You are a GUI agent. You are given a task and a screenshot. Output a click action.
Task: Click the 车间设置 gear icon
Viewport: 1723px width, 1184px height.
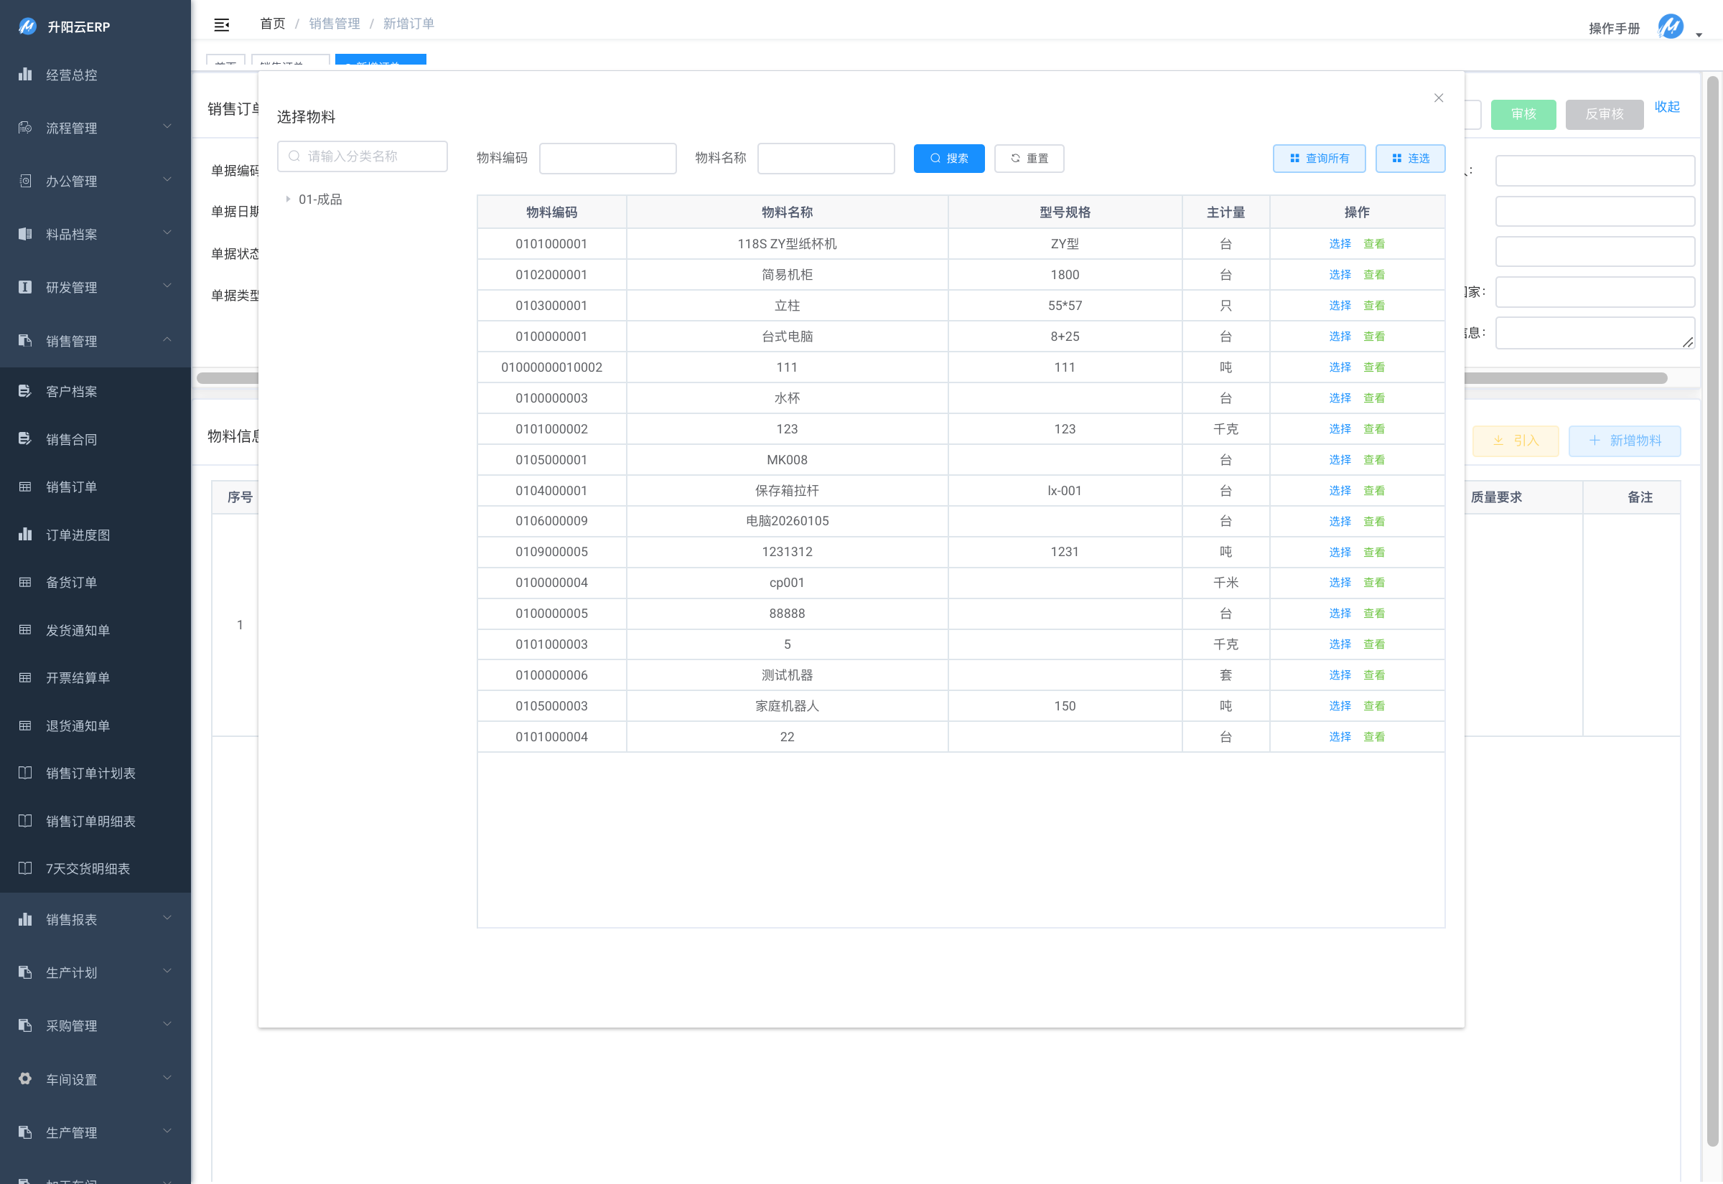[25, 1079]
